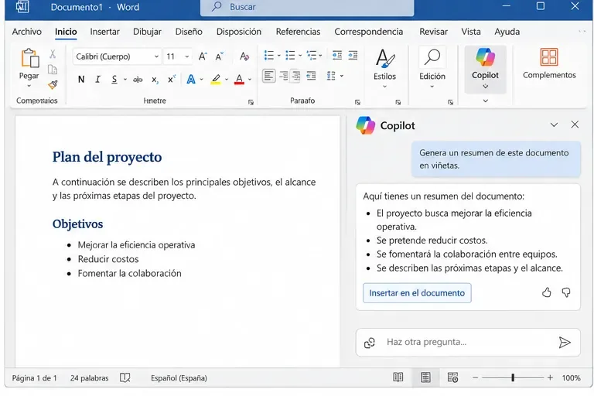The height and width of the screenshot is (396, 594).
Task: Give thumbs down to Copilot response
Action: click(x=566, y=292)
